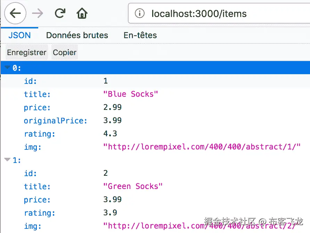Switch to the JSON tab
Viewport: 310px width, 233px height.
tap(19, 35)
